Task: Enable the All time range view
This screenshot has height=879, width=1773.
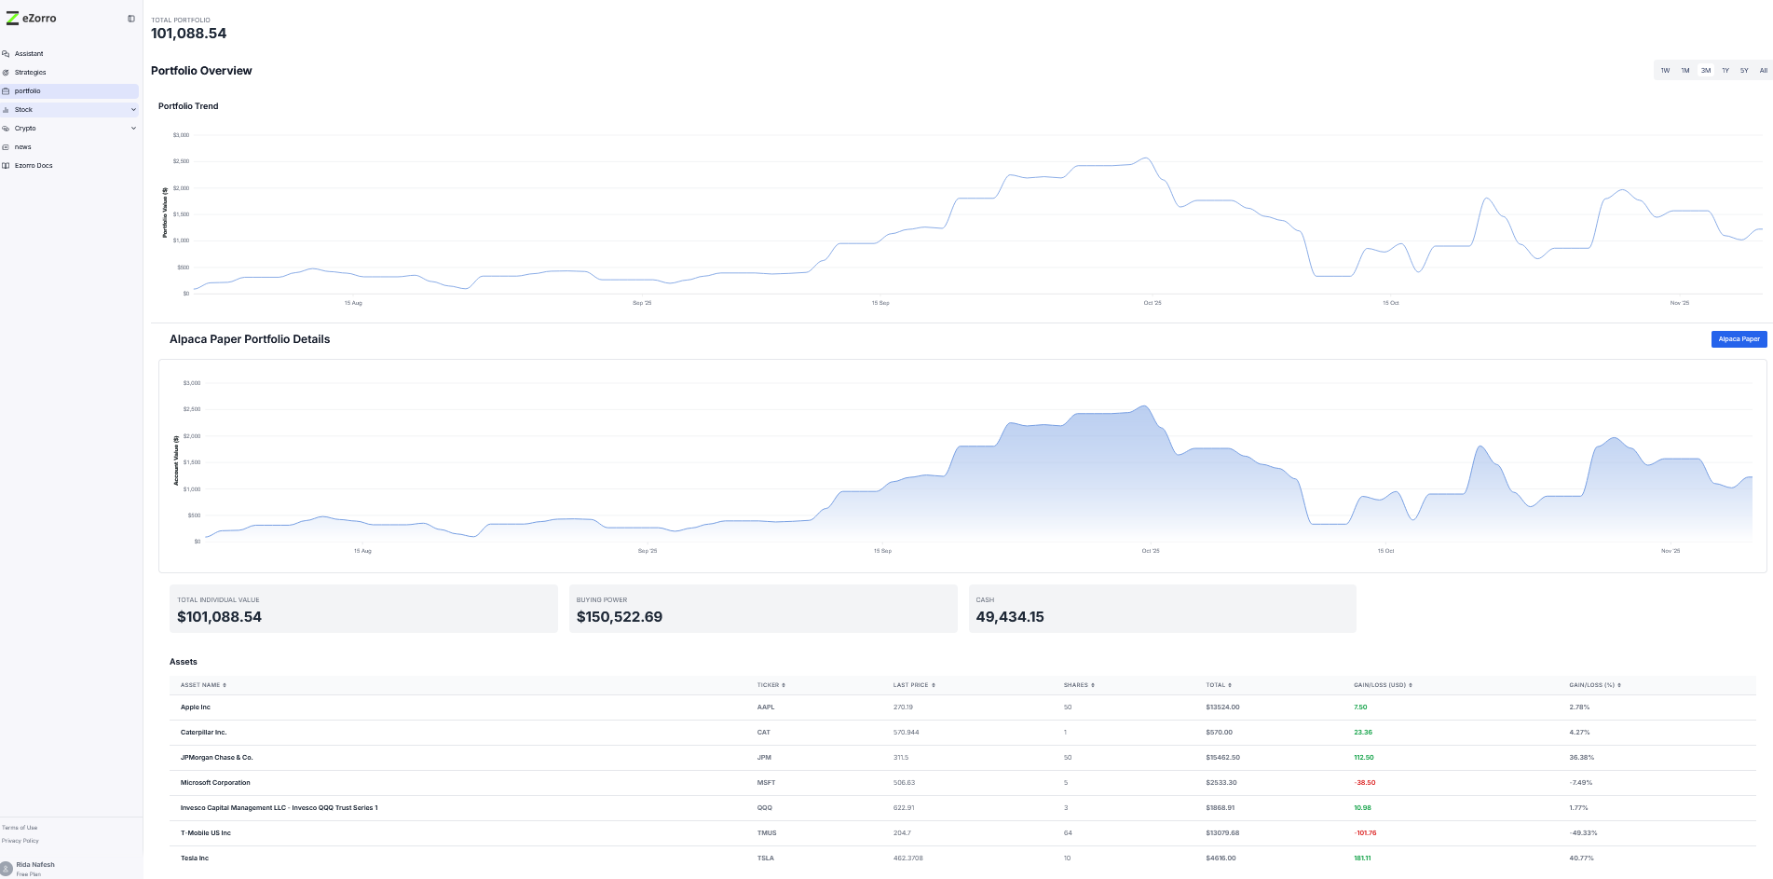Action: pos(1763,70)
